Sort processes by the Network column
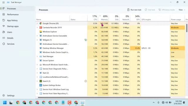This screenshot has width=188, height=106. pos(125,18)
